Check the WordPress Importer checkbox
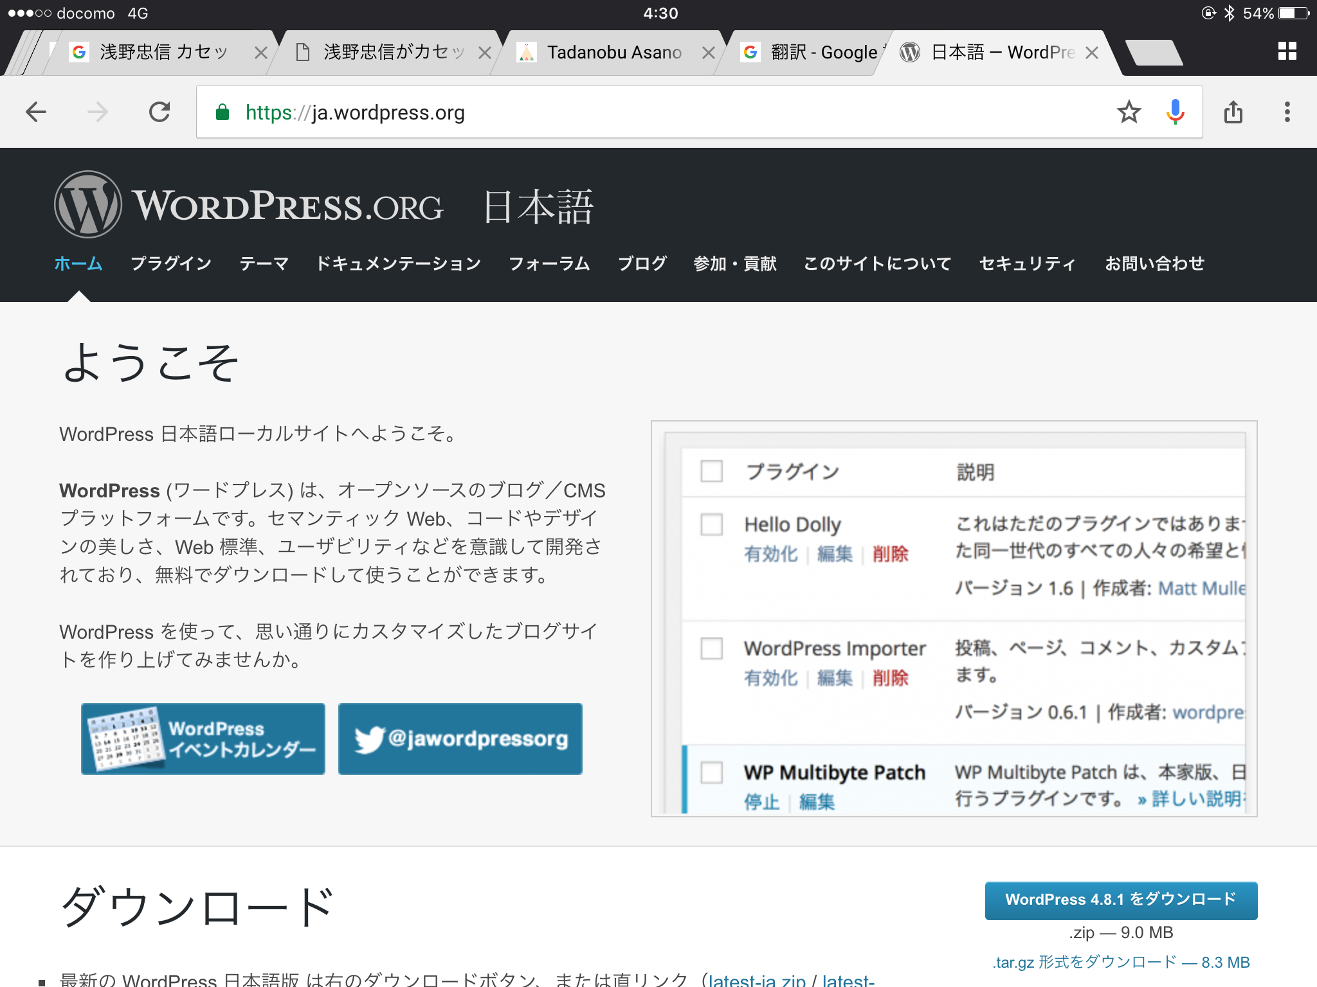1317x987 pixels. tap(712, 648)
